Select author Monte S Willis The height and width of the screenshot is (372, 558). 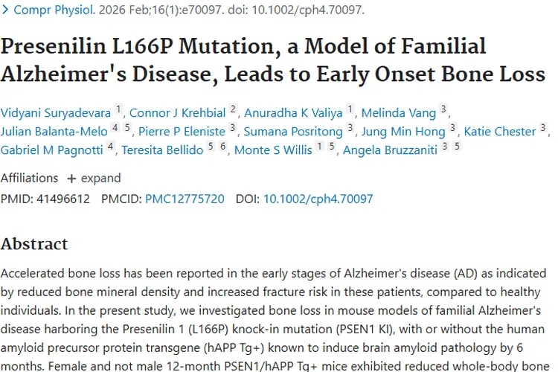point(272,150)
